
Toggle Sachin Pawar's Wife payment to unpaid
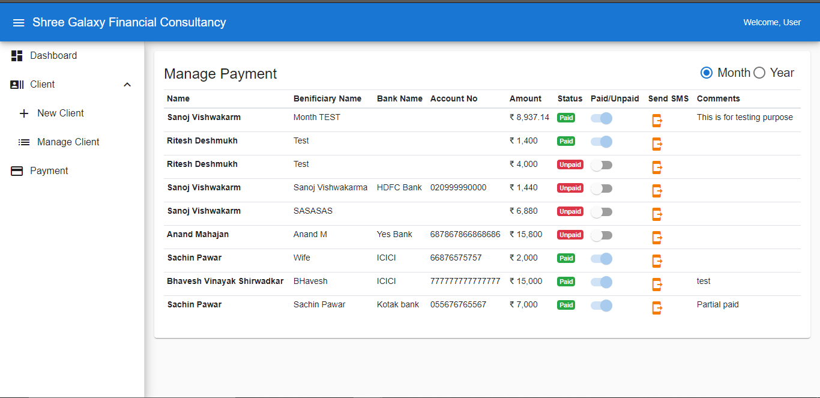601,258
